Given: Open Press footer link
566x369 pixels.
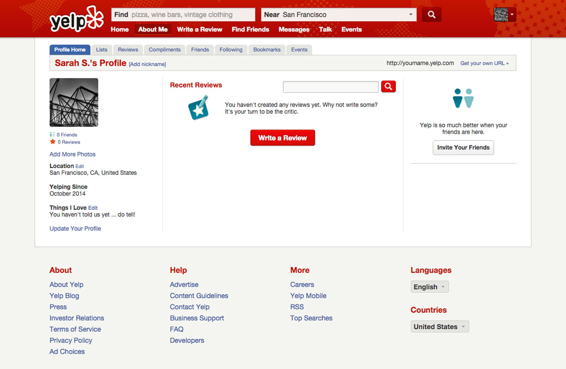Looking at the screenshot, I should pyautogui.click(x=58, y=307).
